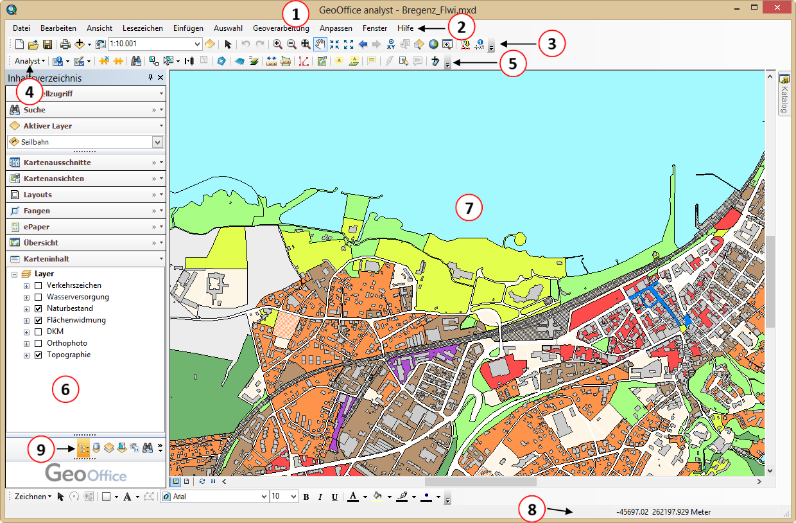Viewport: 796px width, 523px height.
Task: Click the full extent globe icon
Action: [433, 44]
